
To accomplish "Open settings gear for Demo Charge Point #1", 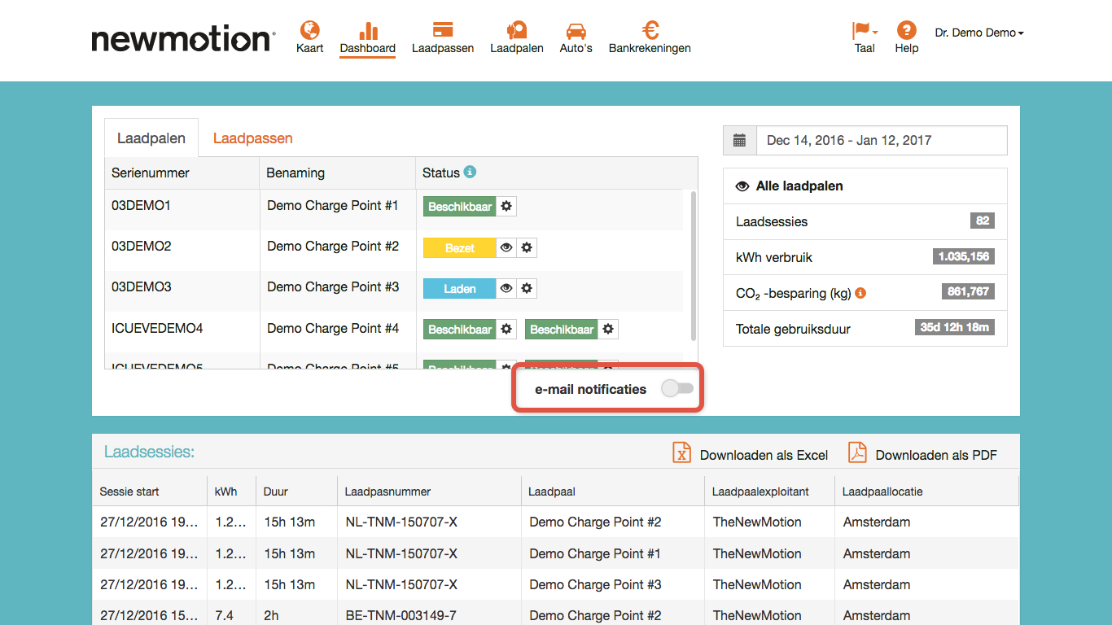I will (x=506, y=207).
